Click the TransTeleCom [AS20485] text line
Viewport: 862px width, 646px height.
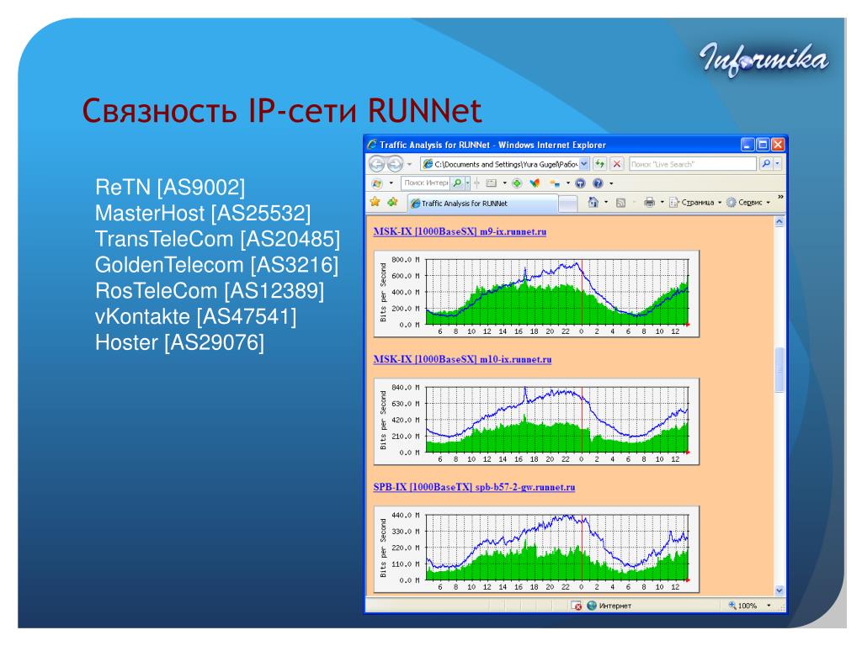(x=218, y=239)
